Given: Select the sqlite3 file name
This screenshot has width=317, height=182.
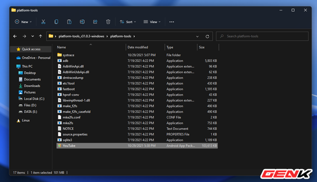Looking at the screenshot, I should tap(67, 140).
